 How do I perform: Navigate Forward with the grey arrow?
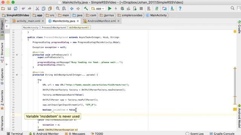78,9
